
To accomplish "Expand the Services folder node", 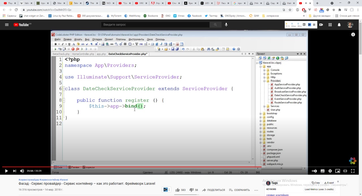I will point(264,106).
